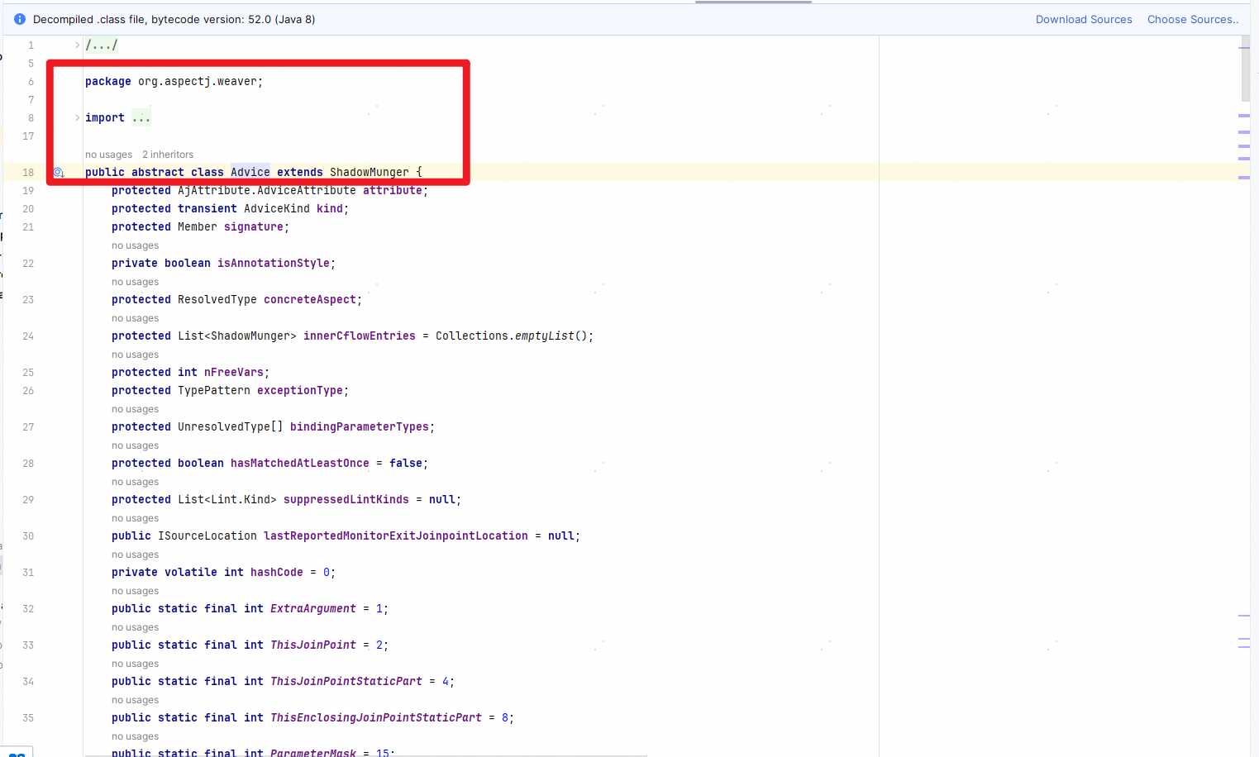
Task: Click the 'signature' field name
Action: click(254, 227)
